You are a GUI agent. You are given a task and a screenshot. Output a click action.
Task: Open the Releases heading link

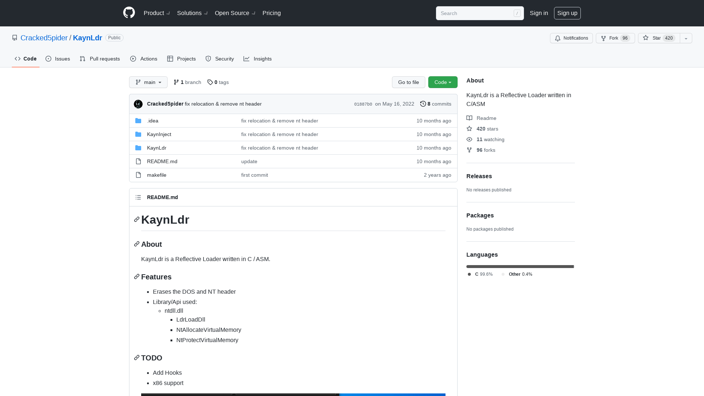click(479, 176)
